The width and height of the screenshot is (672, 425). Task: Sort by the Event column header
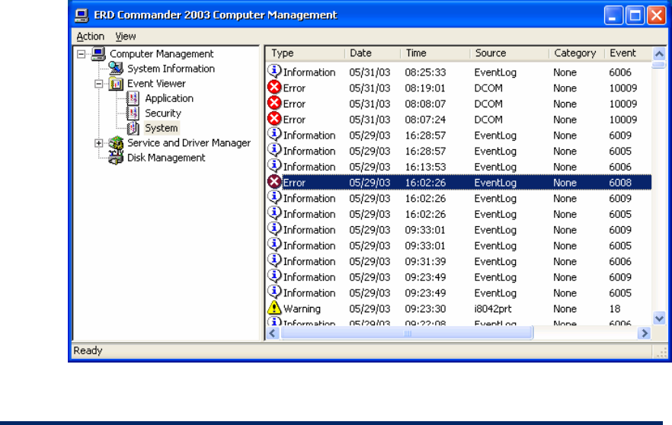[628, 53]
